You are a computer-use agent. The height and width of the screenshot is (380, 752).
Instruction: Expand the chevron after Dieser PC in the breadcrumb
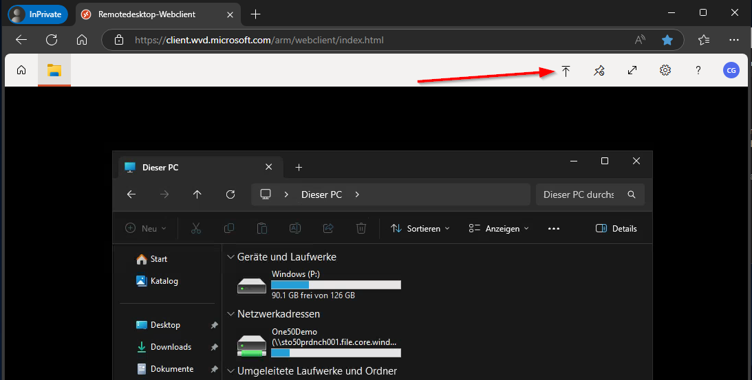(x=357, y=194)
